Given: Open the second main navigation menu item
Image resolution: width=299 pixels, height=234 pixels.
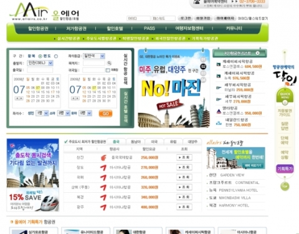Looking at the screenshot, I should [x=76, y=29].
